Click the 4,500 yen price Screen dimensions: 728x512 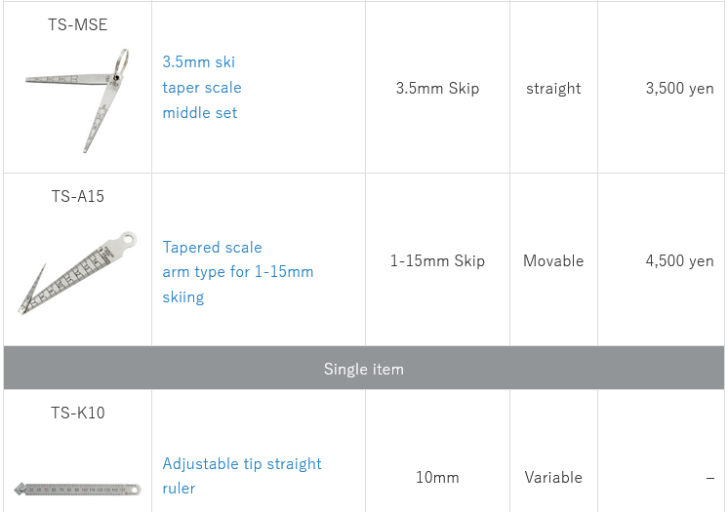click(x=679, y=260)
